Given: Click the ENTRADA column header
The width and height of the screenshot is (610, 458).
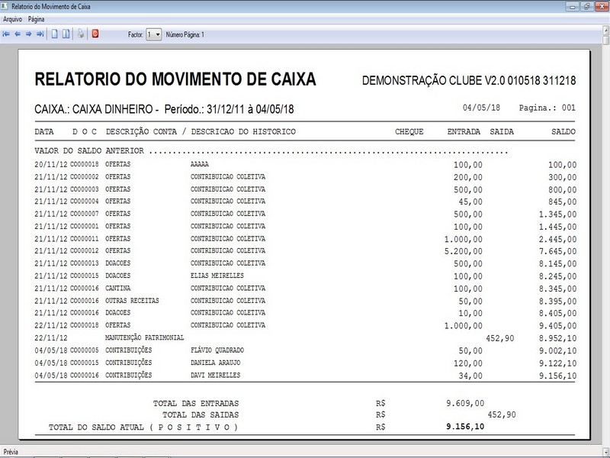Looking at the screenshot, I should click(x=464, y=131).
